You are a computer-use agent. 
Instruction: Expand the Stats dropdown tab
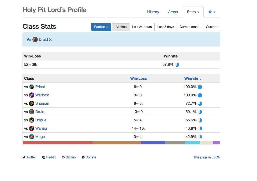(193, 12)
